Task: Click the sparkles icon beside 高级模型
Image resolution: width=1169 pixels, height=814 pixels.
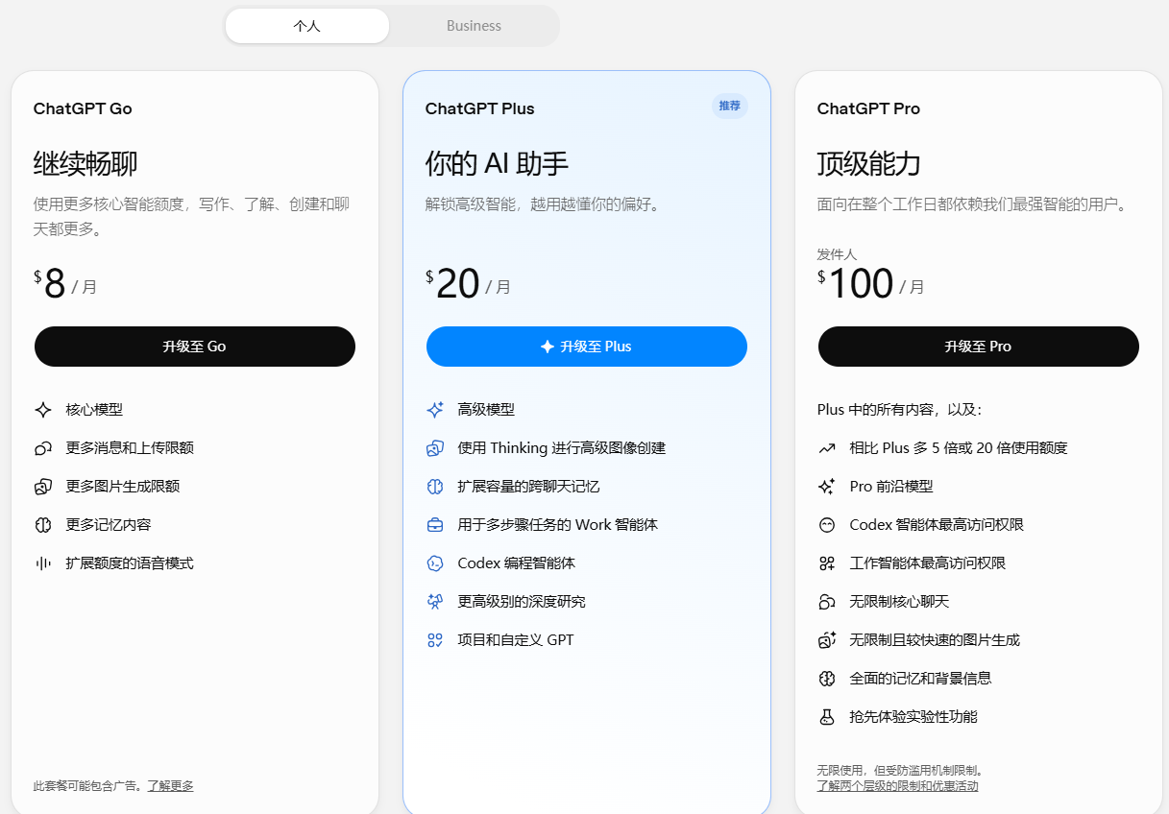Action: click(x=435, y=410)
